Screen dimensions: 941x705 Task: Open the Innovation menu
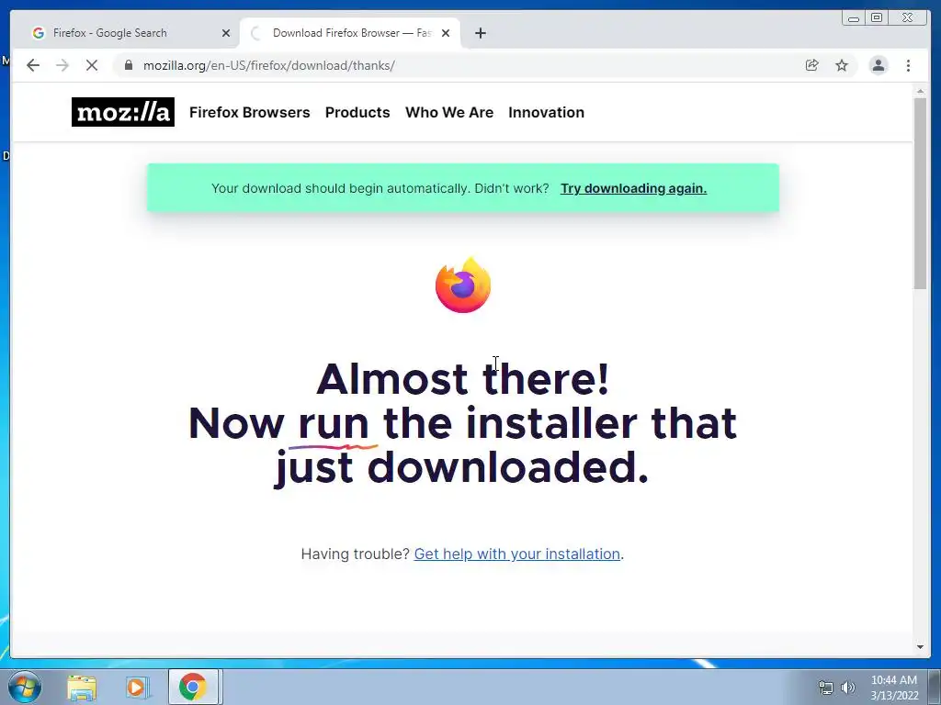tap(546, 112)
